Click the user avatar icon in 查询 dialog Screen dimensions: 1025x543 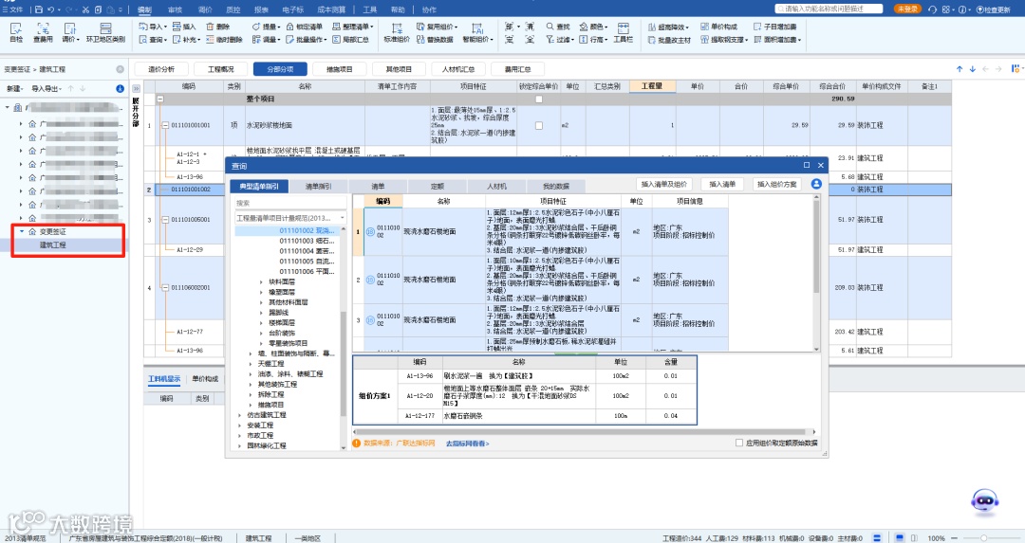click(x=816, y=184)
